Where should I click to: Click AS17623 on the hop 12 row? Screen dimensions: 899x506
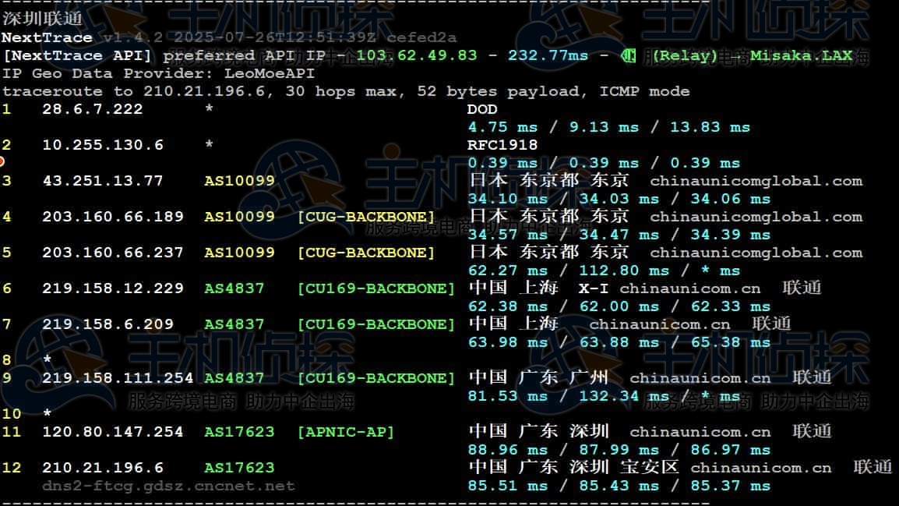(x=239, y=468)
